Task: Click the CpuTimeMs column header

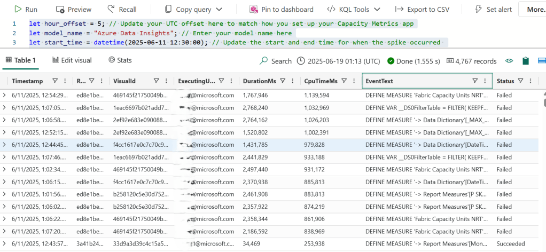Action: point(321,81)
